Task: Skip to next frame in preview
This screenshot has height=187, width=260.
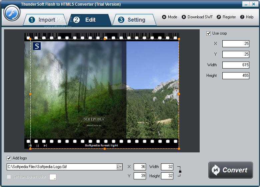Action: tap(45, 145)
